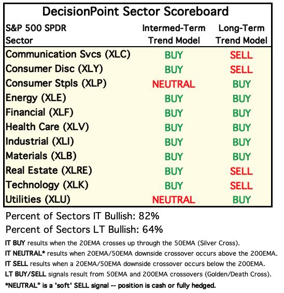Select the Industrial (XLI) sector name
This screenshot has height=293, width=284.
point(39,142)
